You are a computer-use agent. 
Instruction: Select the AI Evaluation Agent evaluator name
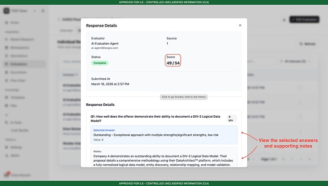tap(105, 44)
